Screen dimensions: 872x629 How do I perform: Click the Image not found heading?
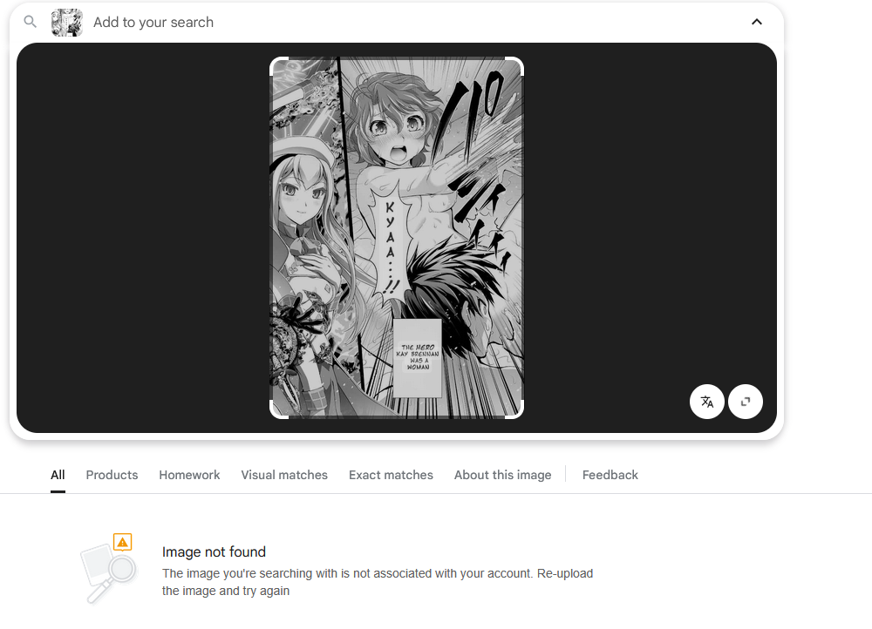tap(215, 551)
